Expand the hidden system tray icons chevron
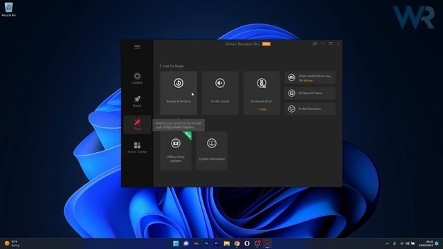 [387, 243]
